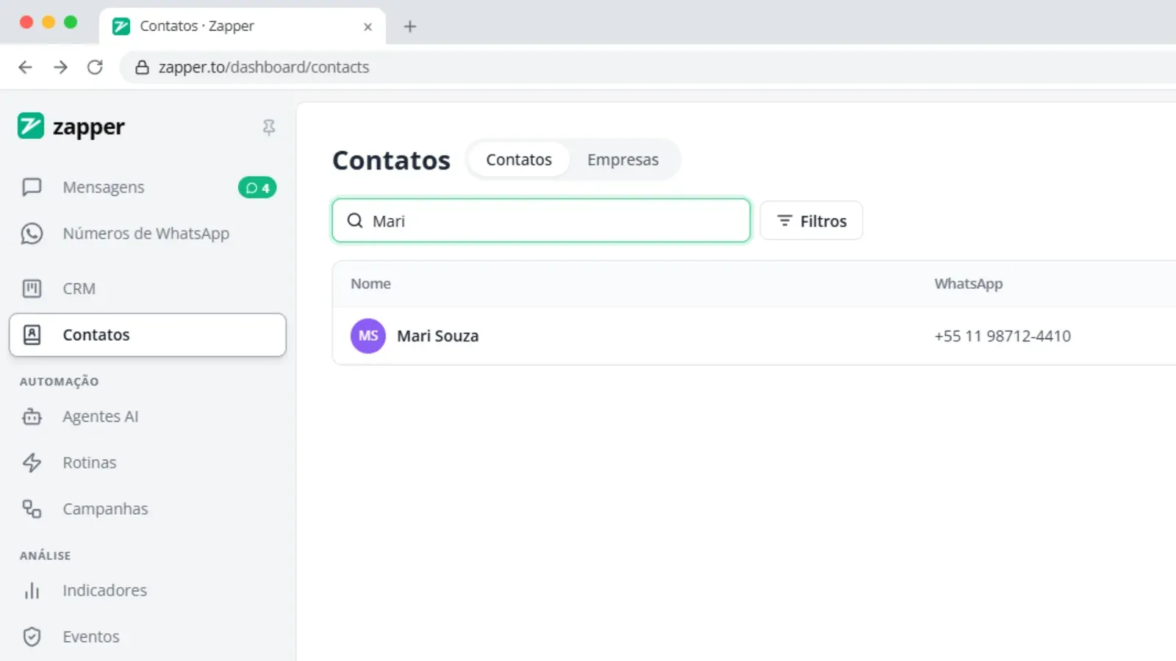The height and width of the screenshot is (661, 1176).
Task: Click the search magnifier icon
Action: click(x=355, y=220)
